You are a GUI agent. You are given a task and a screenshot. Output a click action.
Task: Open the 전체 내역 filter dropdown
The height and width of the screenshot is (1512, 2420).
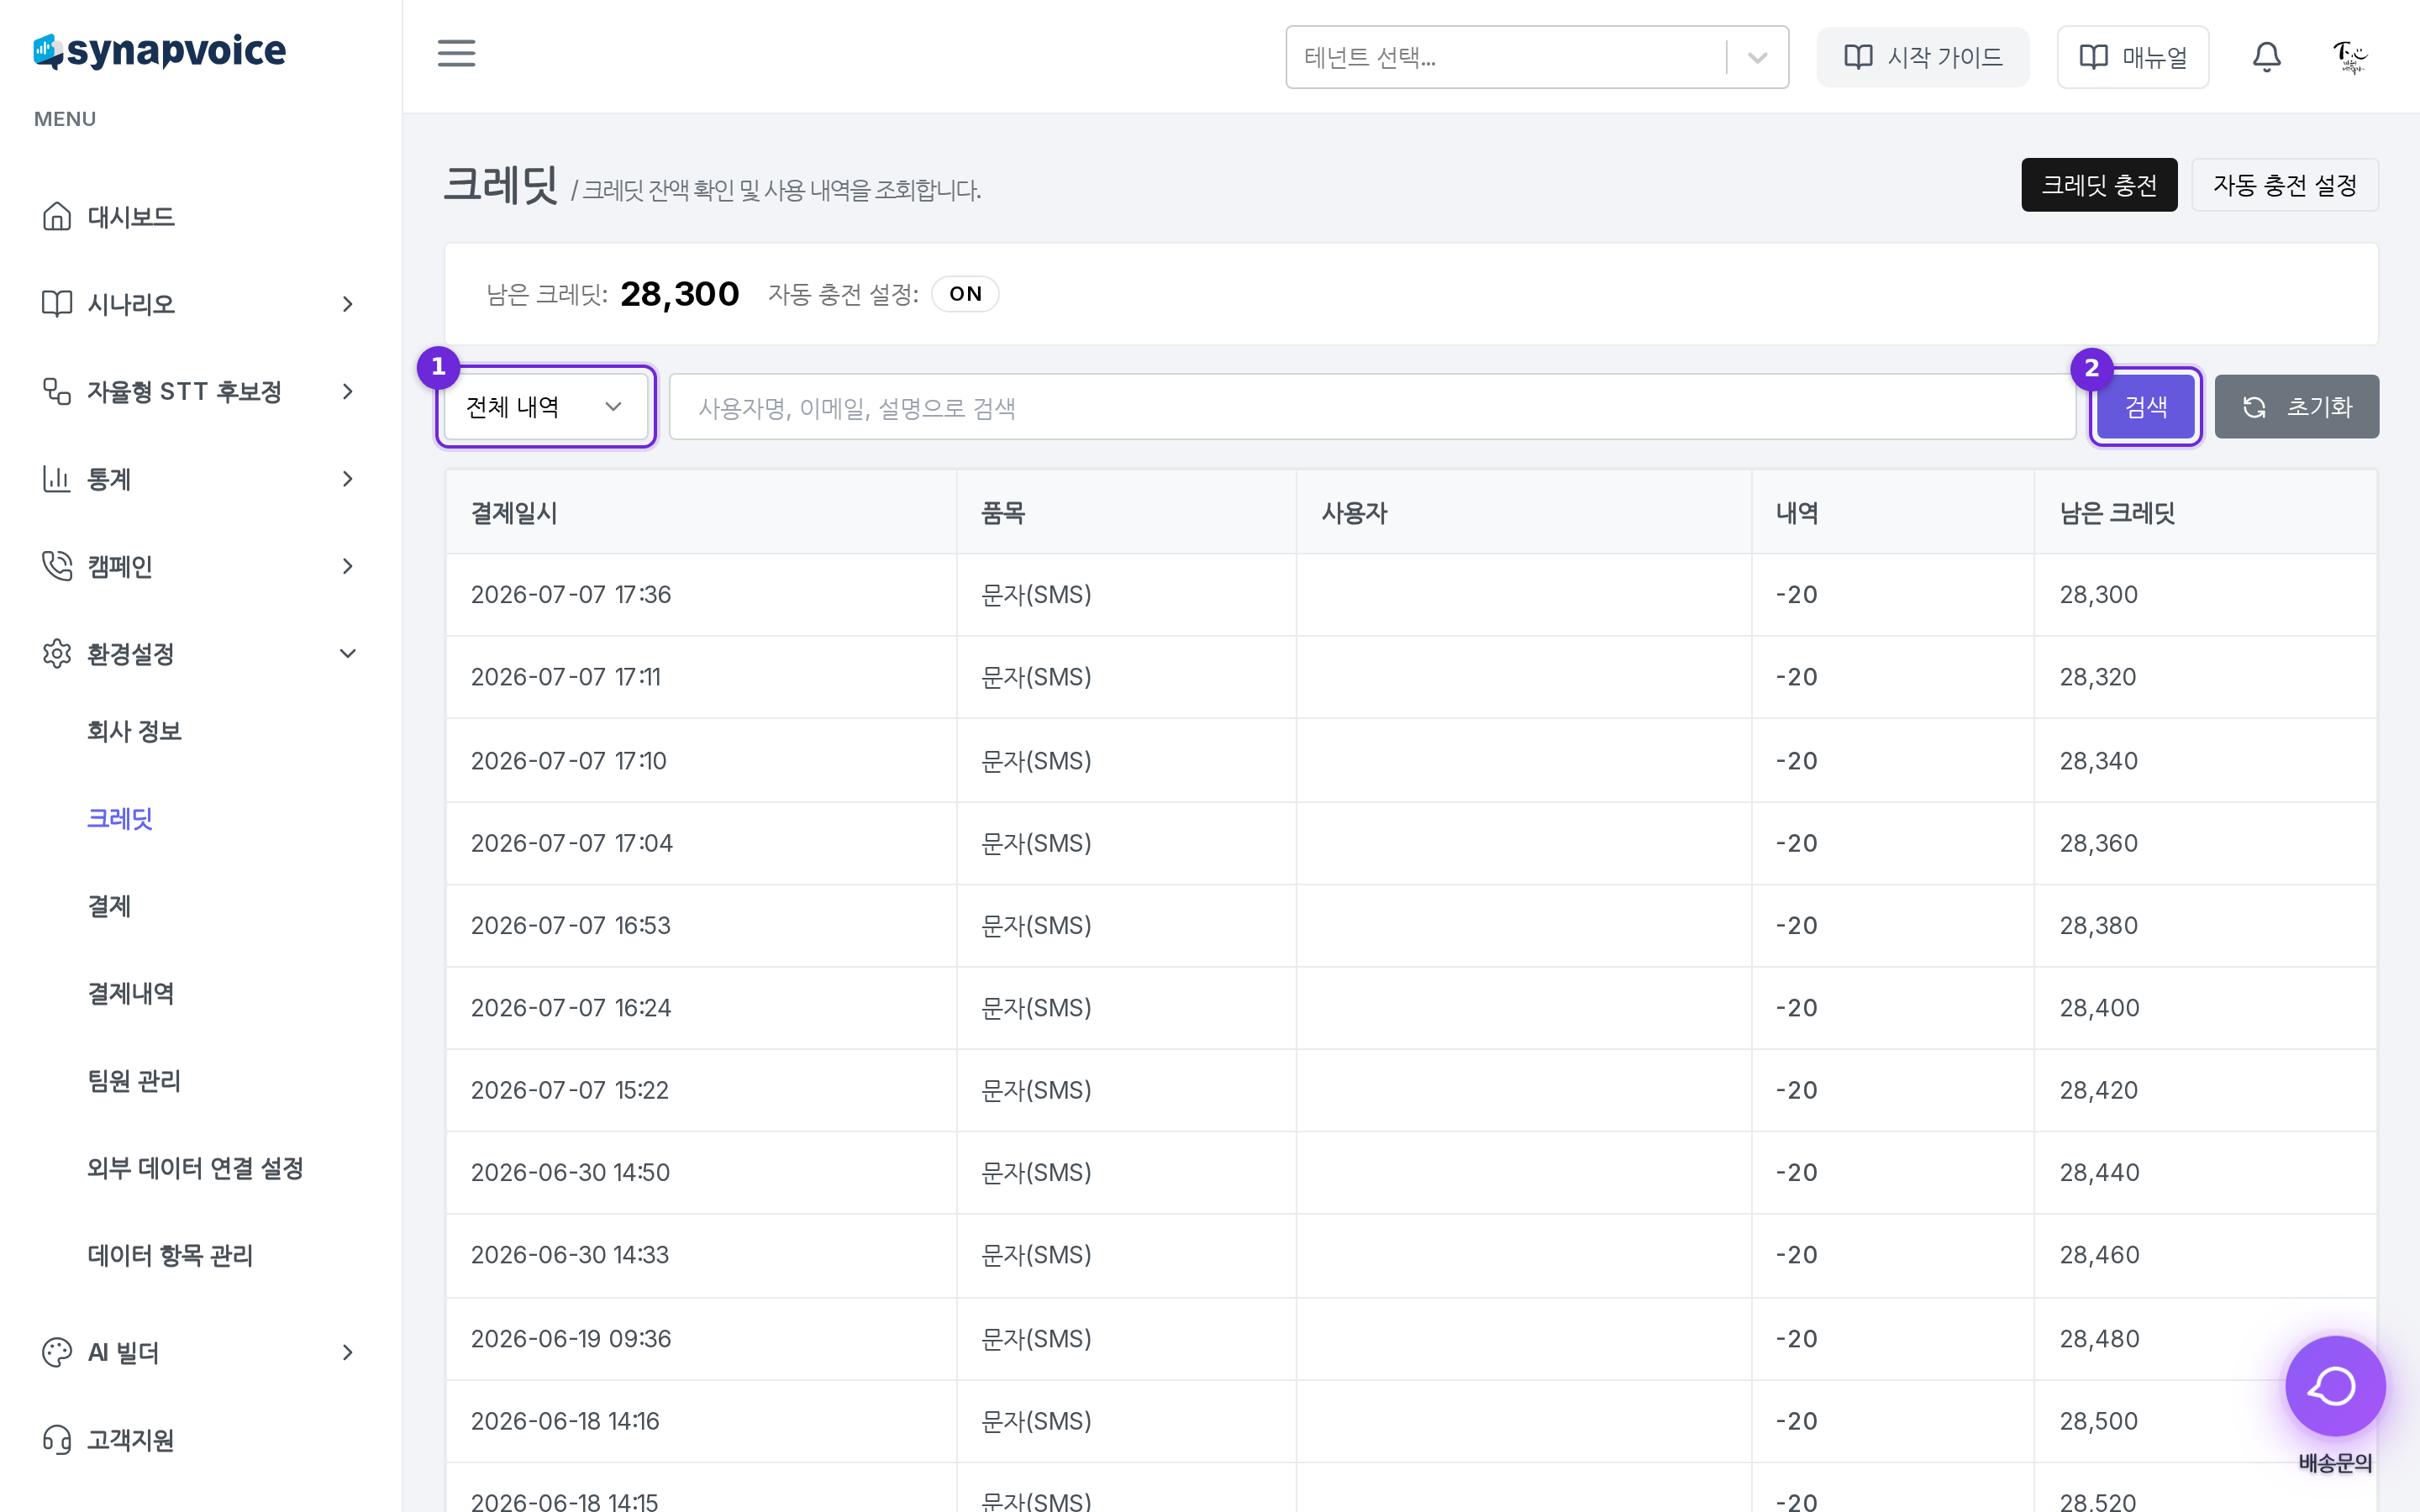pyautogui.click(x=546, y=407)
